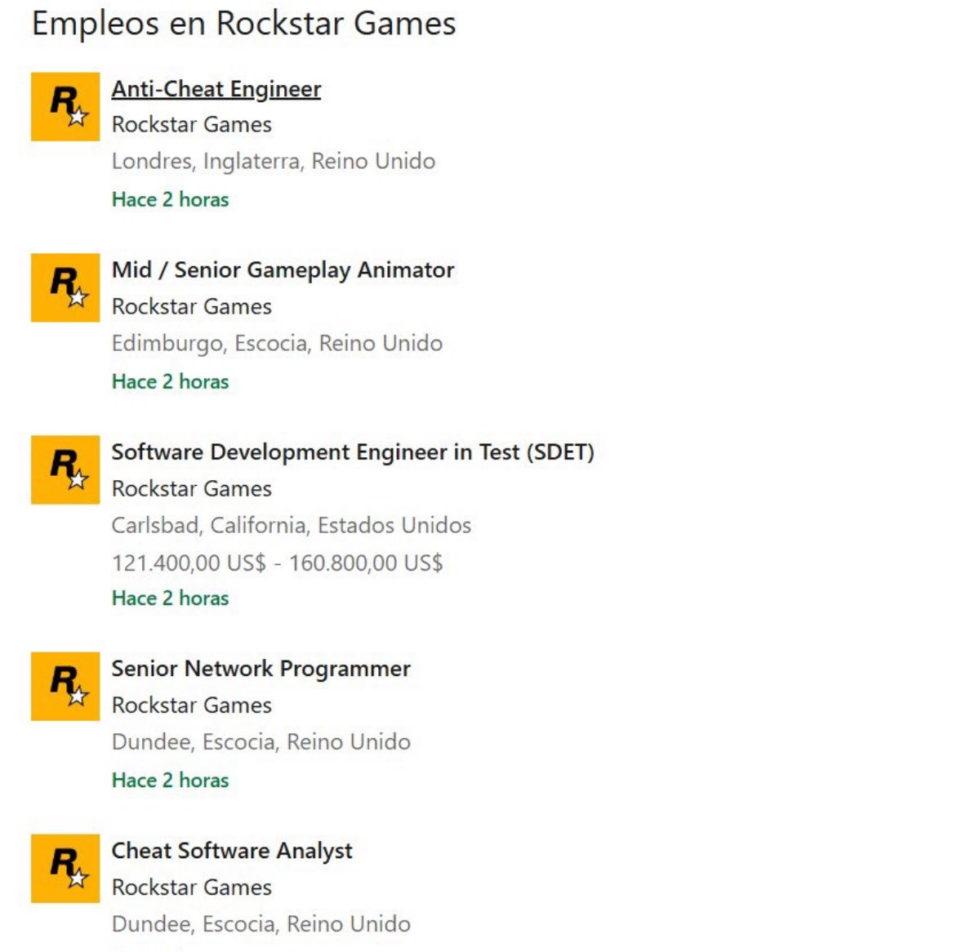Open Software Development Engineer in Test (SDET) job
This screenshot has height=952, width=962.
tap(353, 452)
